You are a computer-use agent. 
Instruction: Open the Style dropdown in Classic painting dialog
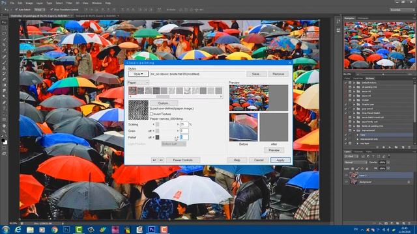click(139, 73)
